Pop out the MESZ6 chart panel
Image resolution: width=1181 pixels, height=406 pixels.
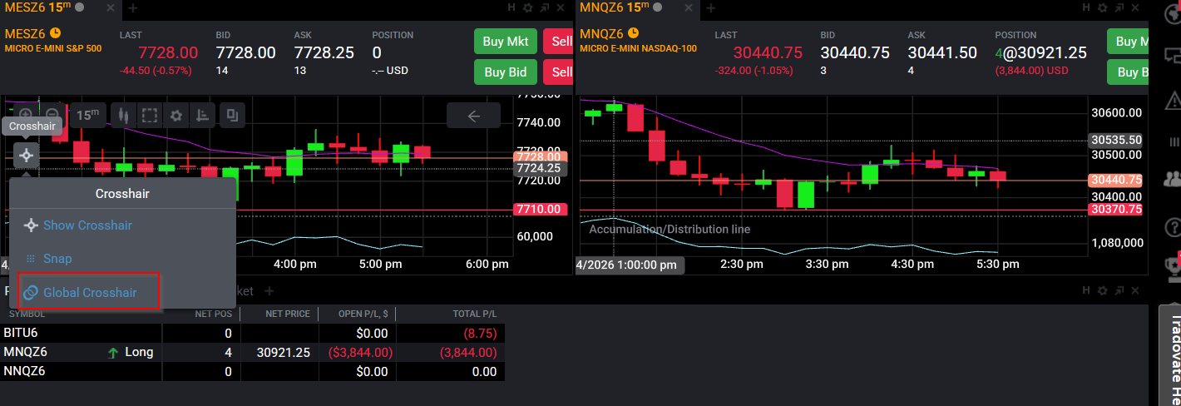[543, 7]
